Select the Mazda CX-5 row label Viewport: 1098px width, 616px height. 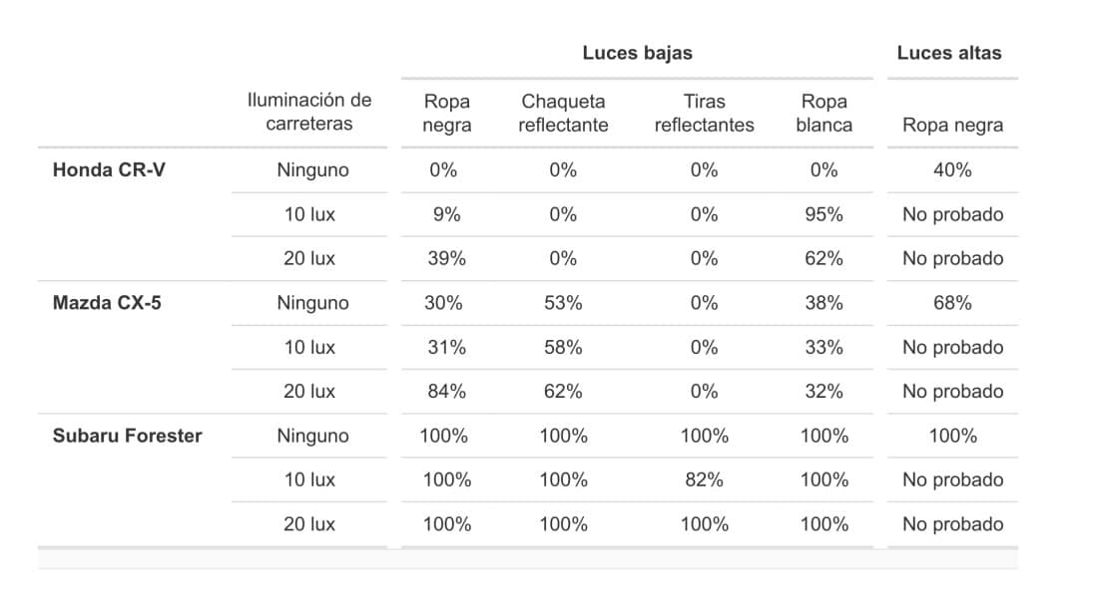click(107, 303)
